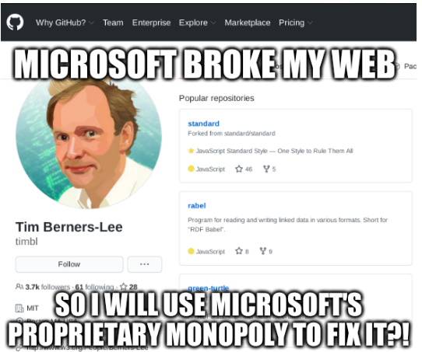This screenshot has height=352, width=422.
Task: Click the fork icon on rabel repository
Action: point(262,251)
